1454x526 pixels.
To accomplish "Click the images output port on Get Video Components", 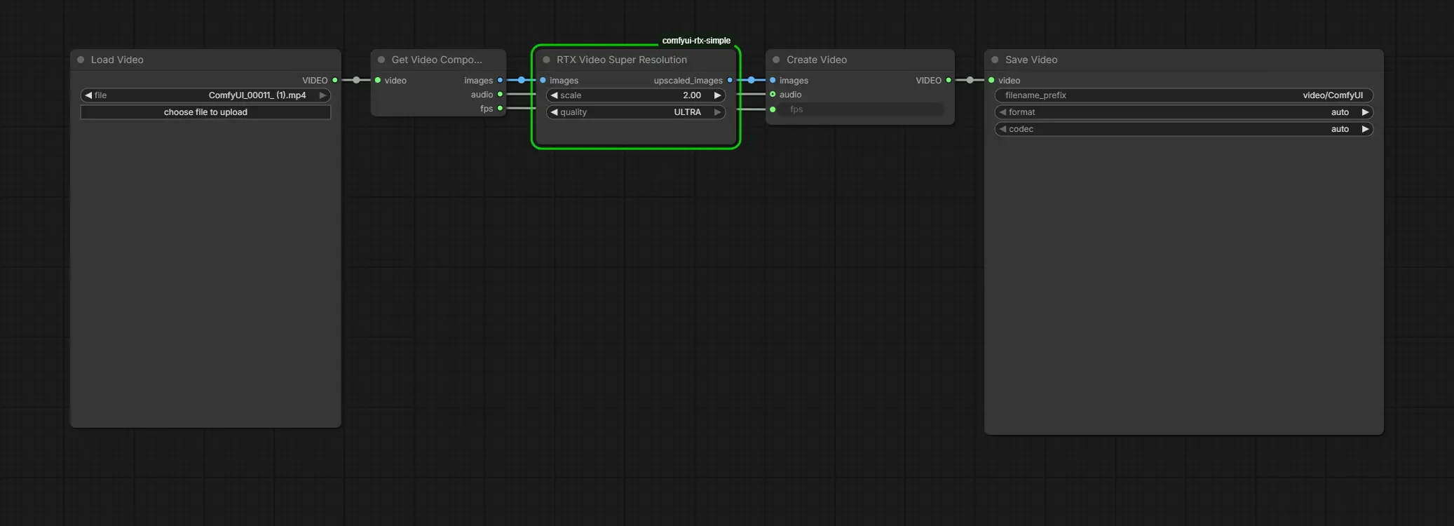I will pyautogui.click(x=500, y=80).
